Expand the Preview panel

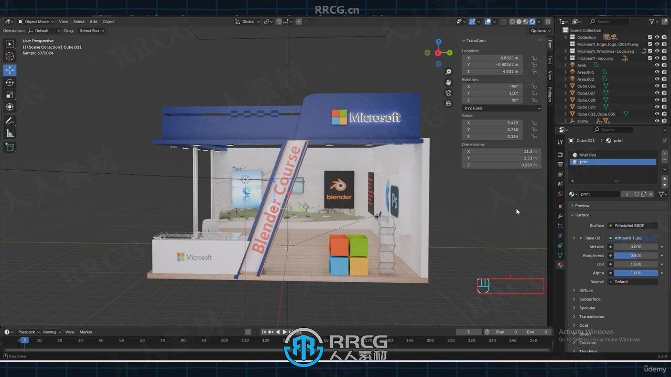pyautogui.click(x=582, y=206)
